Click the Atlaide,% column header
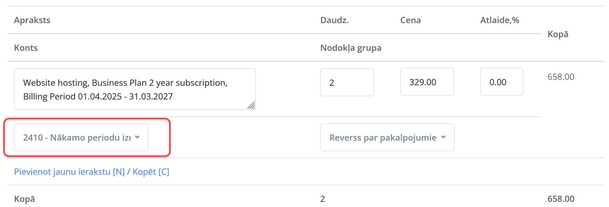Screen dimensions: 609x207 coord(499,20)
